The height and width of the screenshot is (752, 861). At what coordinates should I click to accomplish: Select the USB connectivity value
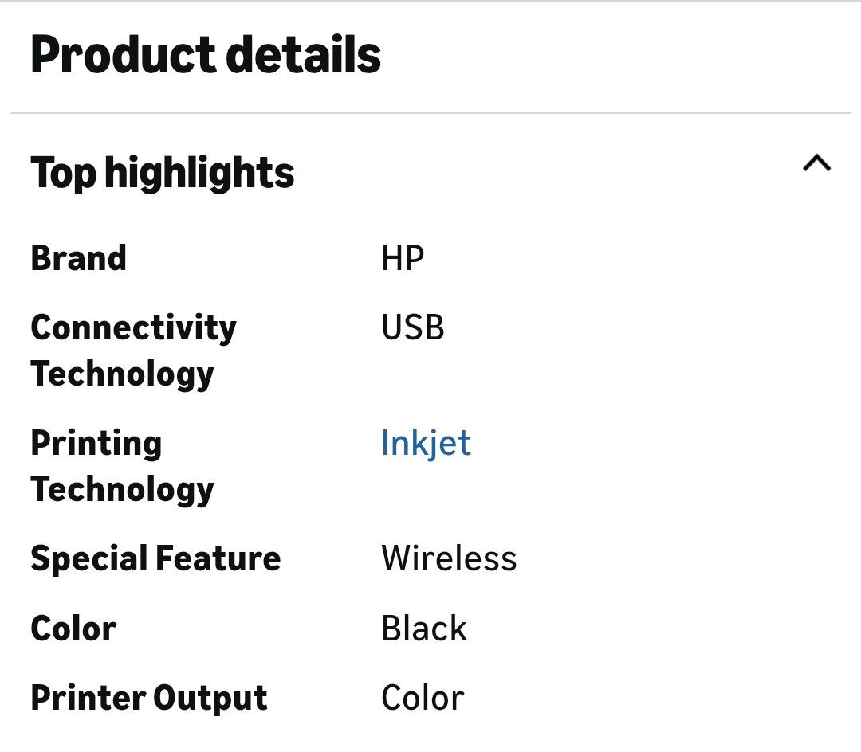(413, 327)
